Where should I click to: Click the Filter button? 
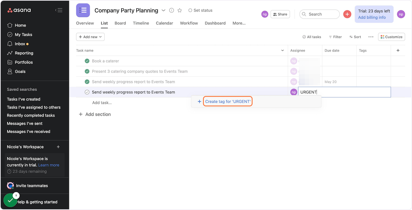coord(335,37)
